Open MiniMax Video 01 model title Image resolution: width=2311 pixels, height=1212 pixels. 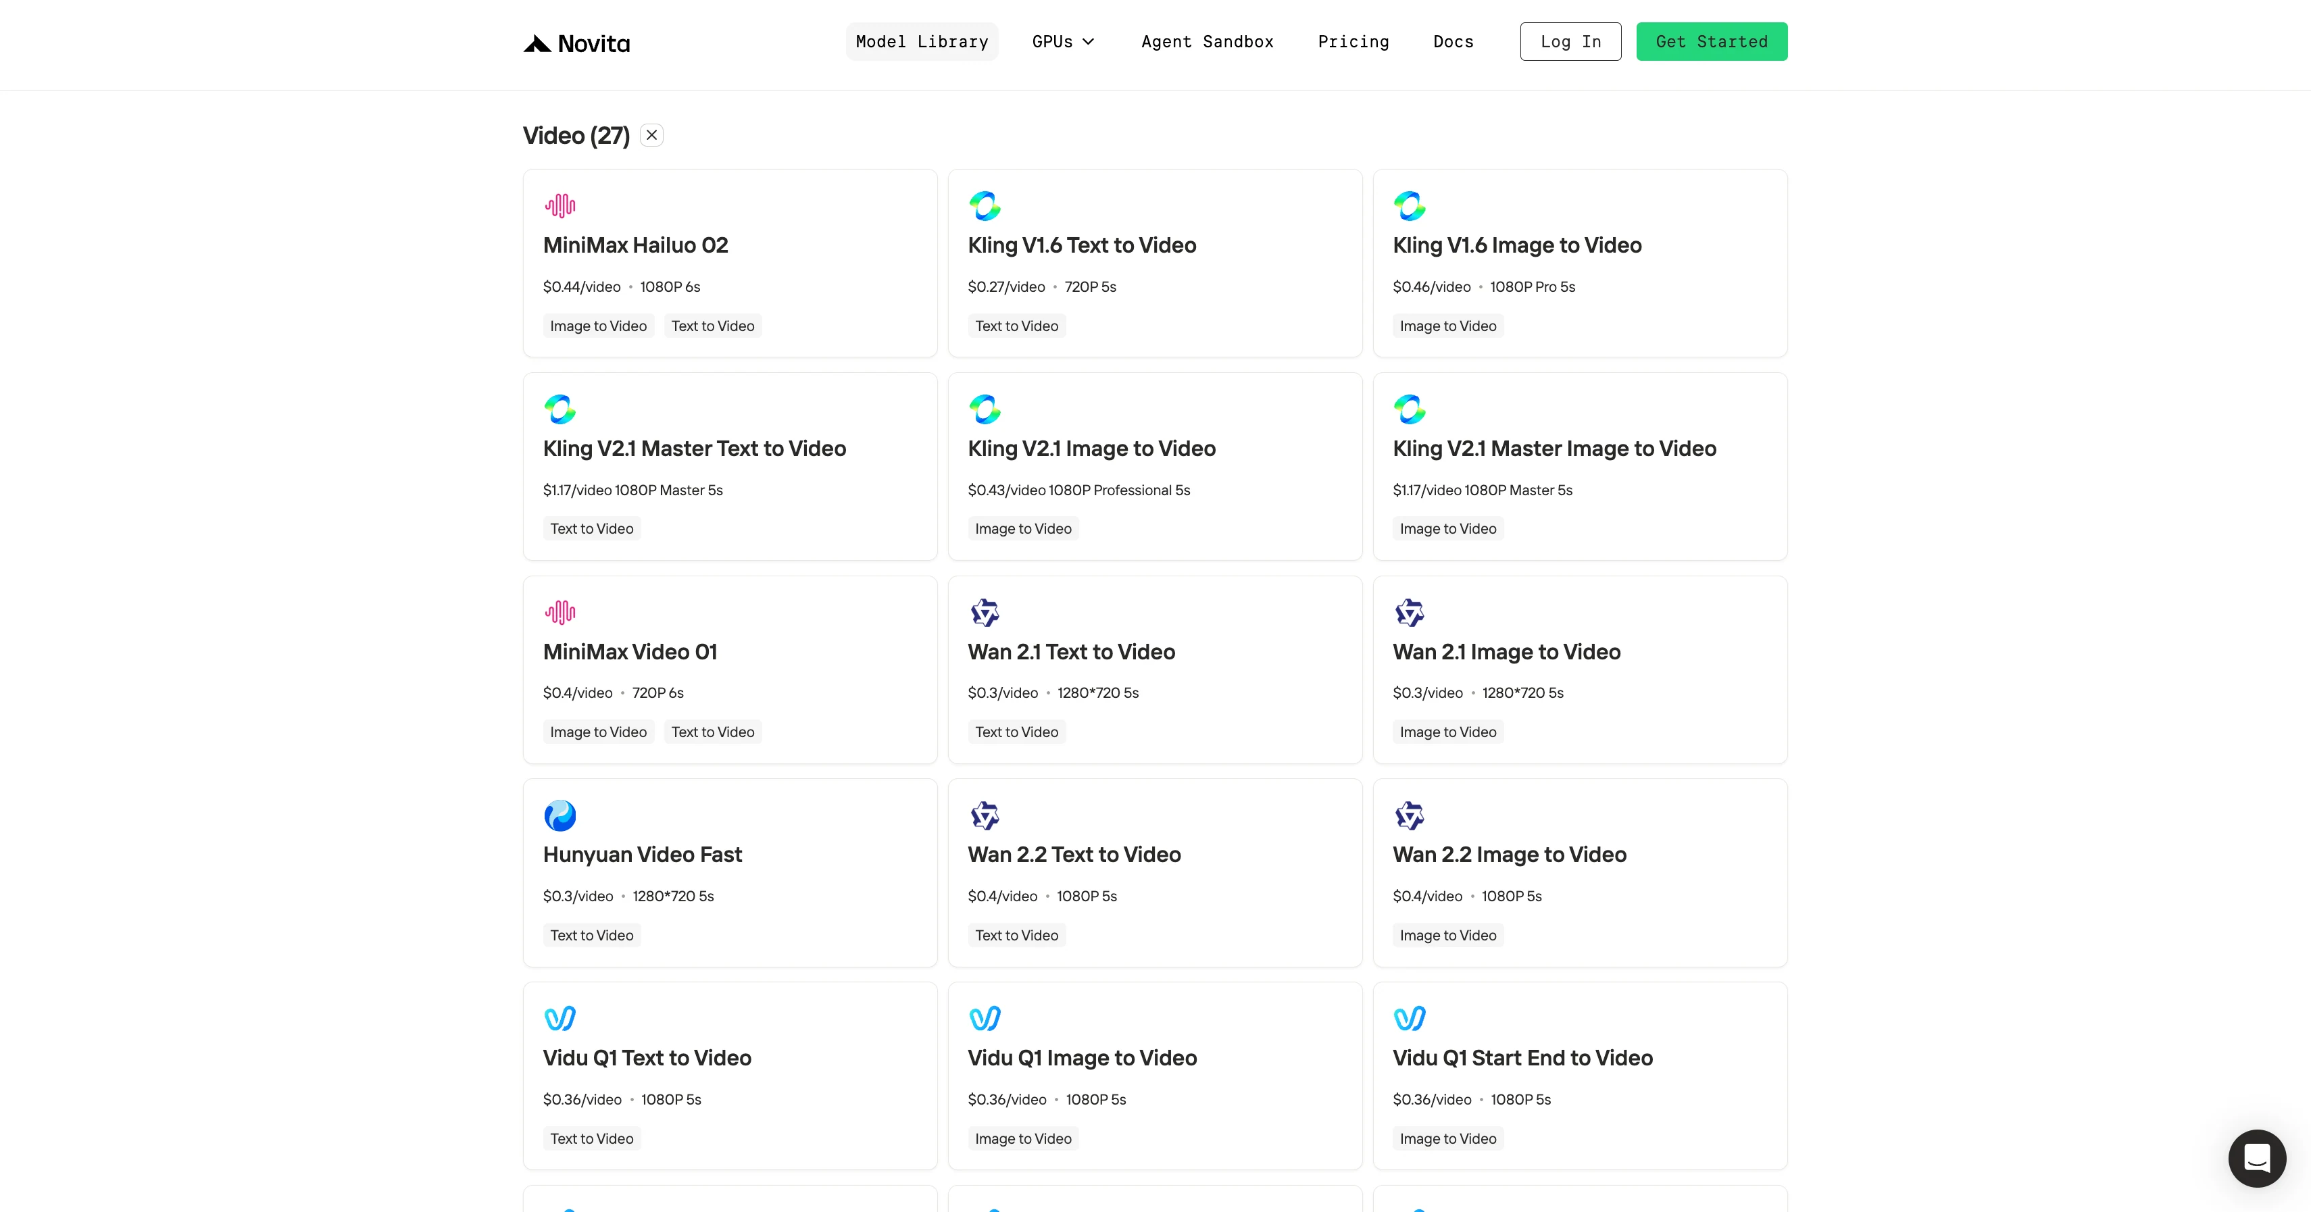pyautogui.click(x=630, y=651)
